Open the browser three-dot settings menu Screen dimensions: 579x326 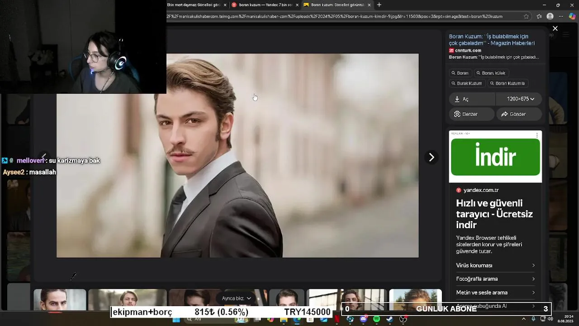(x=561, y=16)
